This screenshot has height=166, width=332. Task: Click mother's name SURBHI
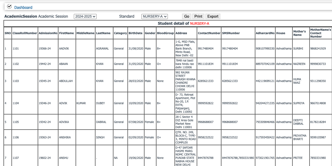[x=298, y=48]
